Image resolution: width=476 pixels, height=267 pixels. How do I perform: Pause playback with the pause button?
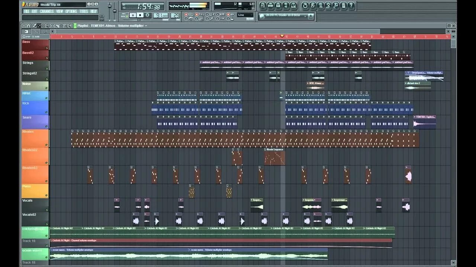coord(133,15)
